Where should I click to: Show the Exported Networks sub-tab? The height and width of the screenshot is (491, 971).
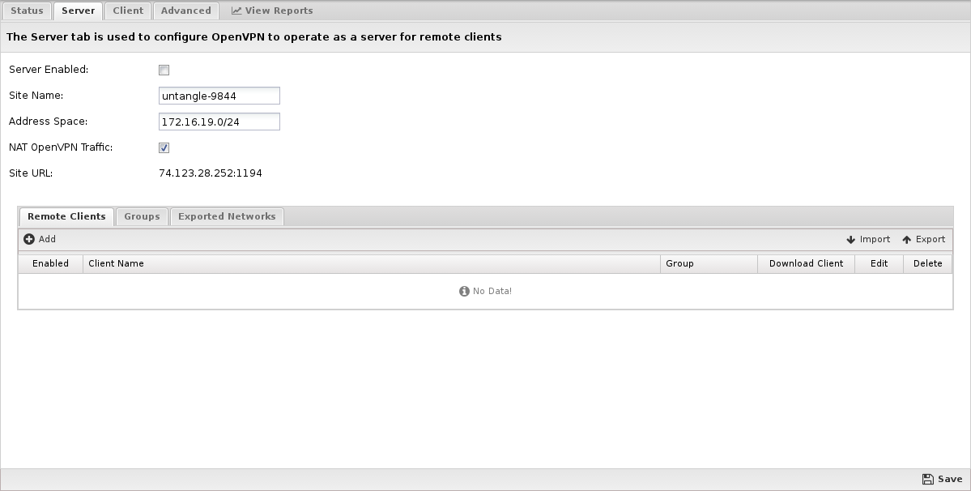point(227,216)
